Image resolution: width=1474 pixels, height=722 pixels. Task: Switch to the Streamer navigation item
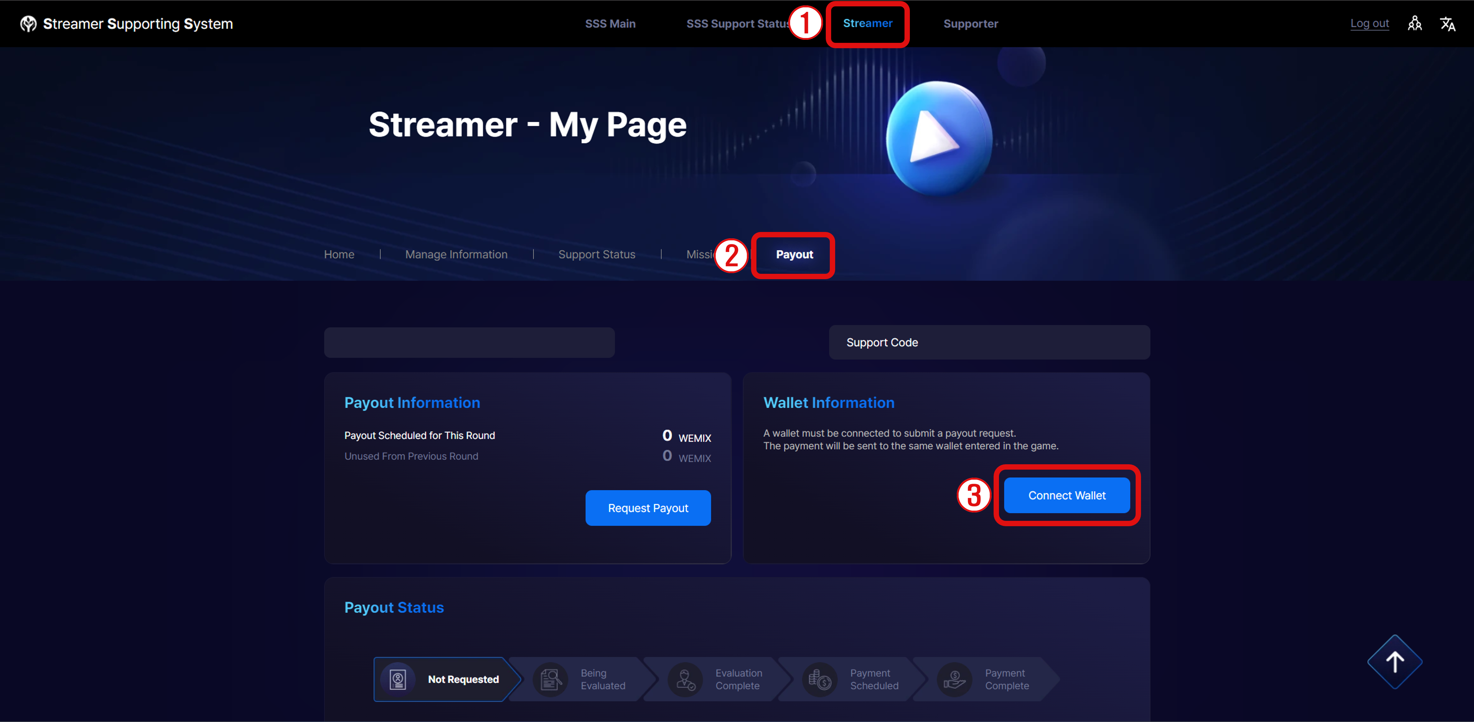tap(867, 23)
